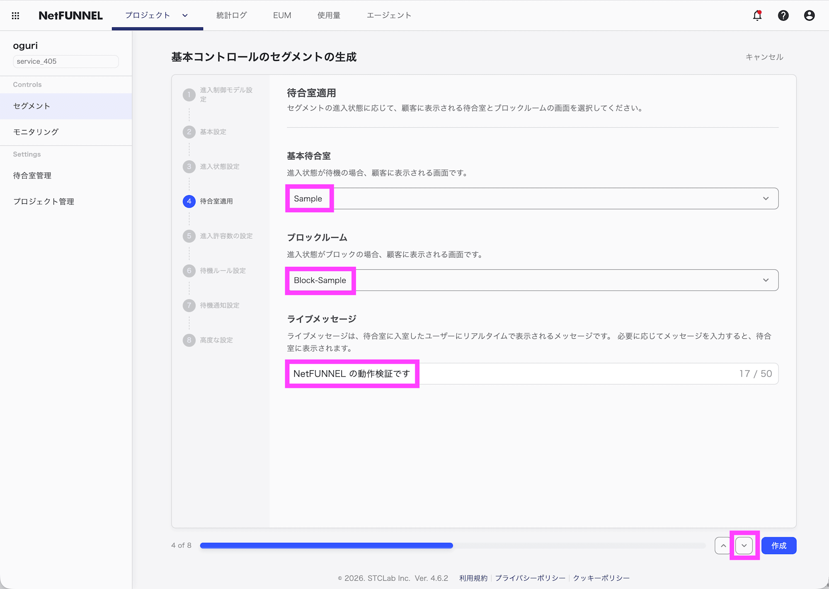
Task: Click the up chevron navigation button
Action: (x=722, y=546)
